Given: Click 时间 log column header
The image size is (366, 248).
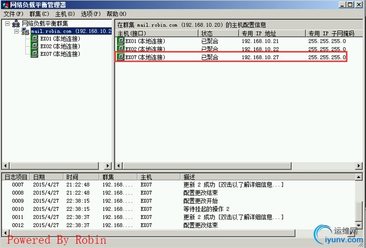Looking at the screenshot, I should pyautogui.click(x=81, y=177).
